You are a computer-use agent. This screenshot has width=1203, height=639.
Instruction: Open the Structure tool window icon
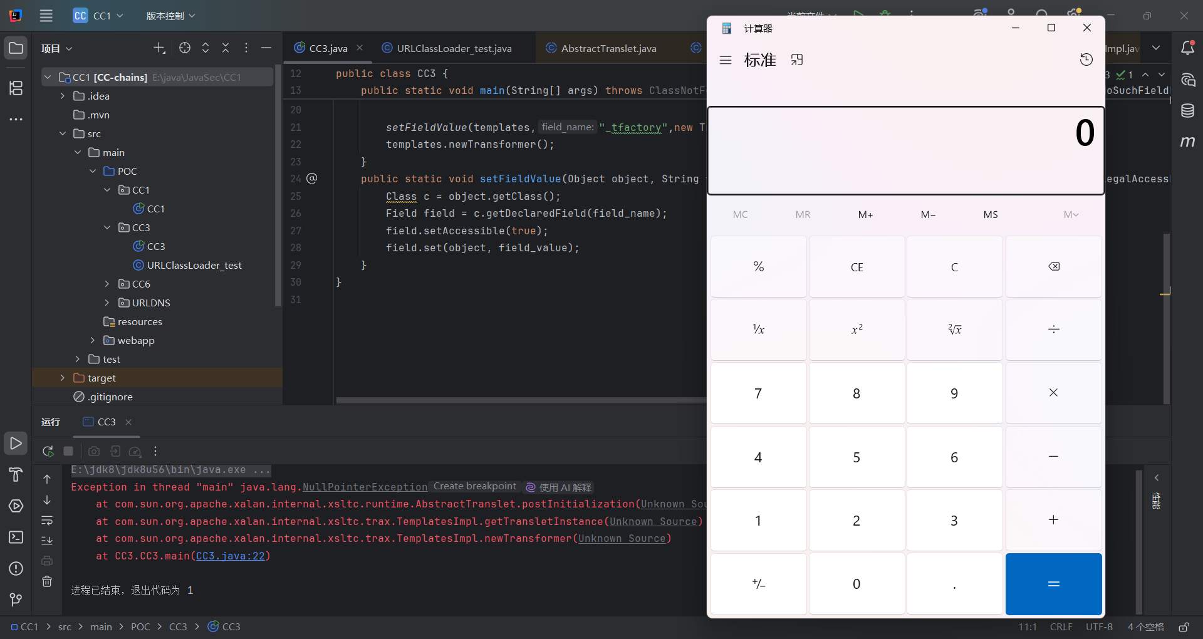16,88
